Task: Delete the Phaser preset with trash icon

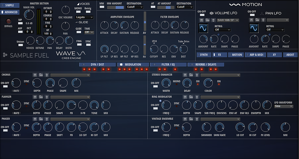Action: pos(47,119)
